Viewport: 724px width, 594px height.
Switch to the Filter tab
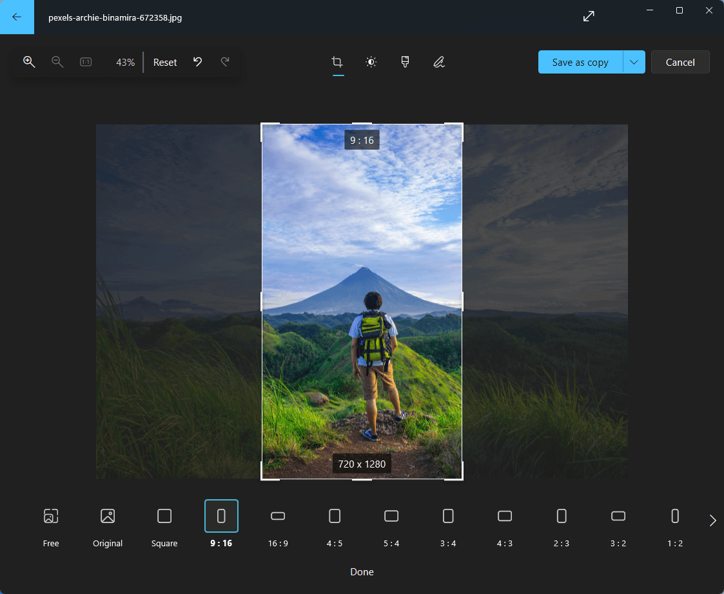[x=405, y=62]
